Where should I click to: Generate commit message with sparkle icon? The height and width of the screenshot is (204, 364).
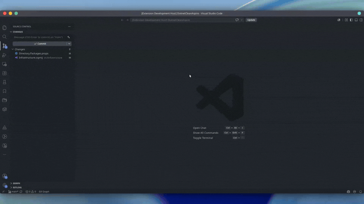pos(68,37)
